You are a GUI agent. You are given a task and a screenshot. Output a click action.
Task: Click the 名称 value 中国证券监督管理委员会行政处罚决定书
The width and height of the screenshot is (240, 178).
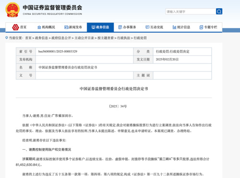tap(68, 68)
